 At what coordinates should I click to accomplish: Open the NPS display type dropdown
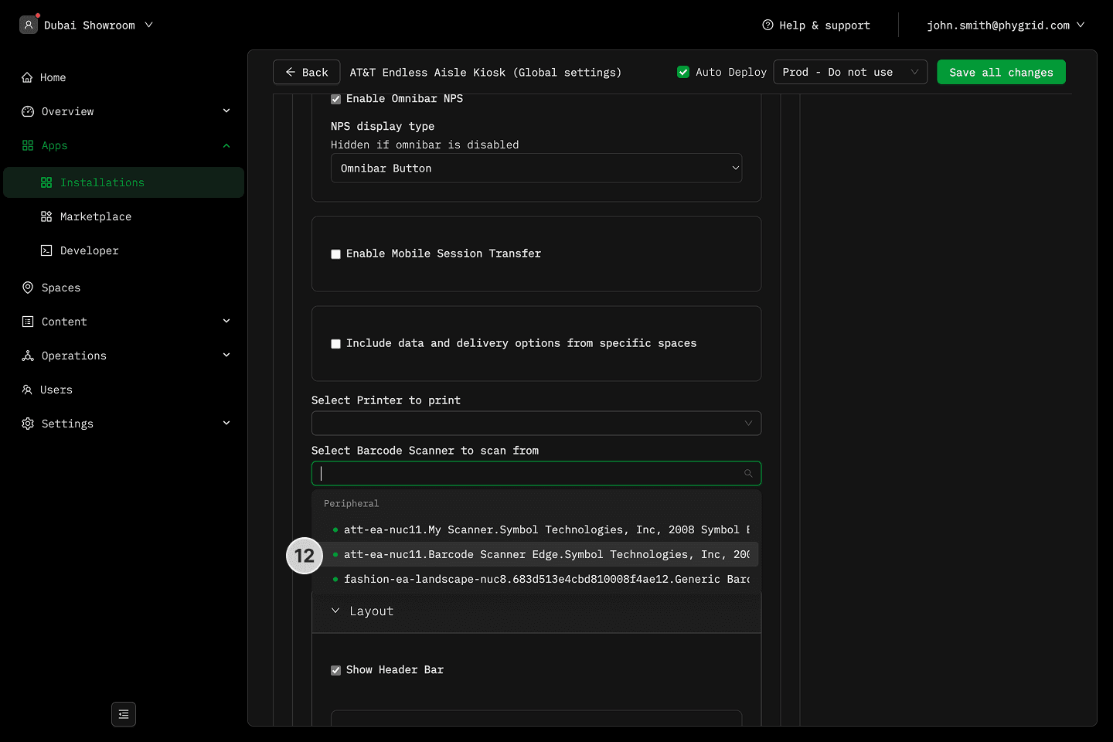click(x=536, y=168)
